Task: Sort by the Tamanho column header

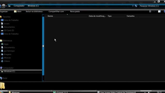Action: [130, 16]
